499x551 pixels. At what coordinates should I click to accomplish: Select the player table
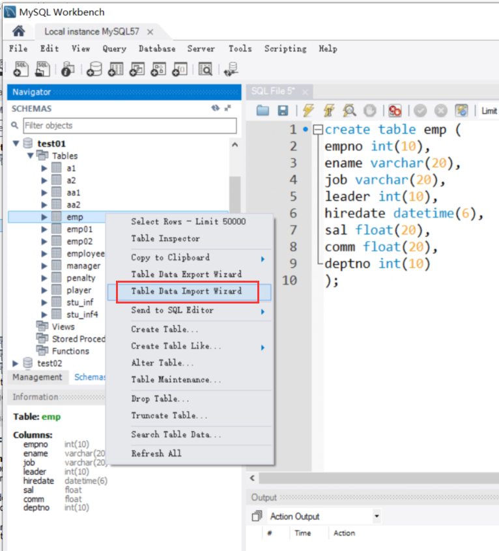pyautogui.click(x=79, y=290)
